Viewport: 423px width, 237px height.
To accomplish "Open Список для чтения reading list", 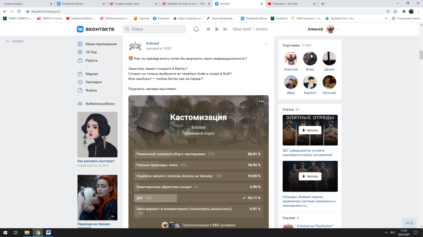I will 406,18.
